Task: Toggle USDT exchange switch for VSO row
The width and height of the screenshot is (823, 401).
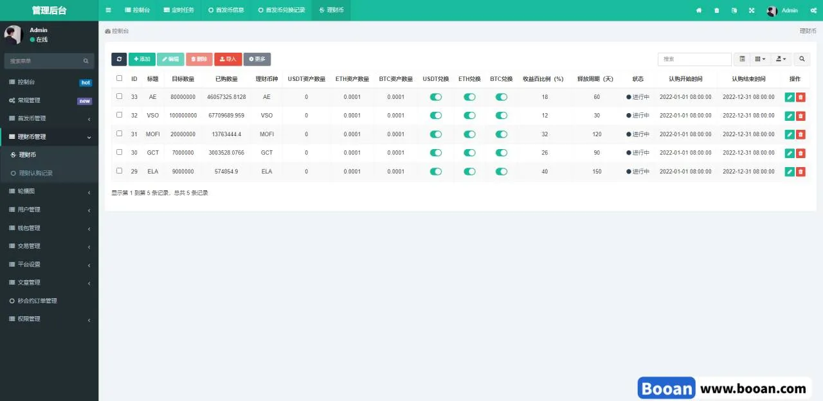Action: pyautogui.click(x=436, y=116)
